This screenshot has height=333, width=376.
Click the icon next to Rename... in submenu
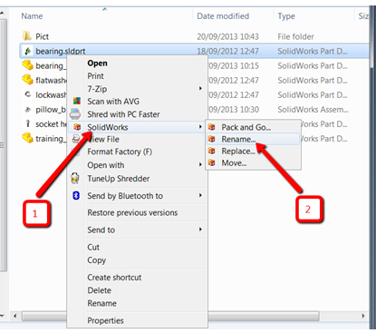[212, 139]
